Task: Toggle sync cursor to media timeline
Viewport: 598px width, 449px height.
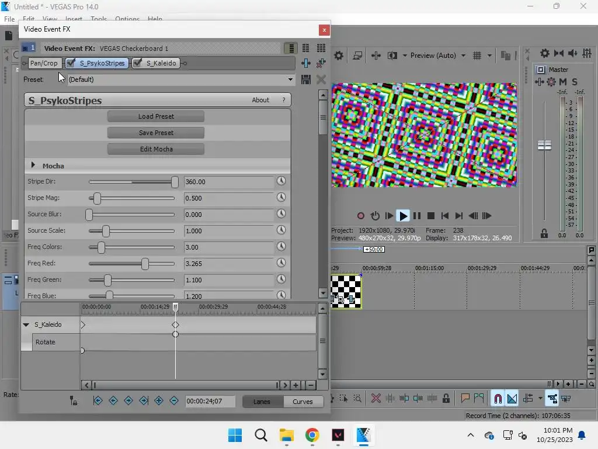Action: [74, 401]
